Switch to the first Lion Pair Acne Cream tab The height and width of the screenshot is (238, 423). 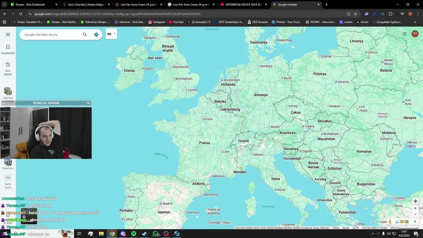coord(139,5)
